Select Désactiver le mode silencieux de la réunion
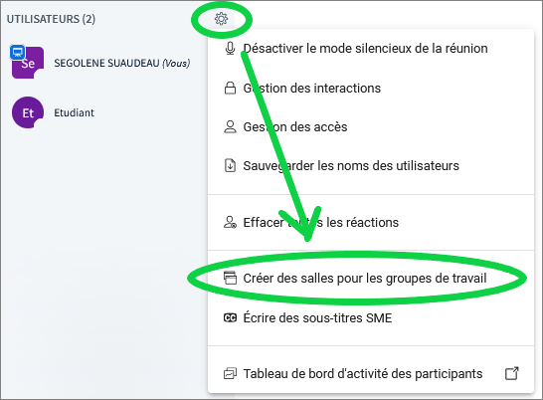 (371, 49)
